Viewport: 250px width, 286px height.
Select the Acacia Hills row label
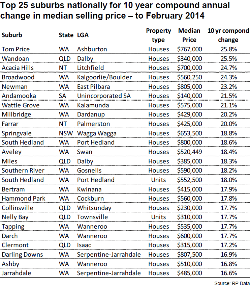pyautogui.click(x=18, y=68)
